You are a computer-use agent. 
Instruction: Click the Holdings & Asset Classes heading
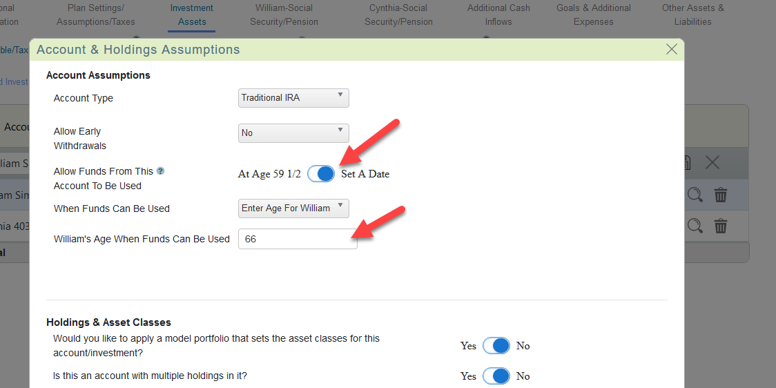click(108, 322)
